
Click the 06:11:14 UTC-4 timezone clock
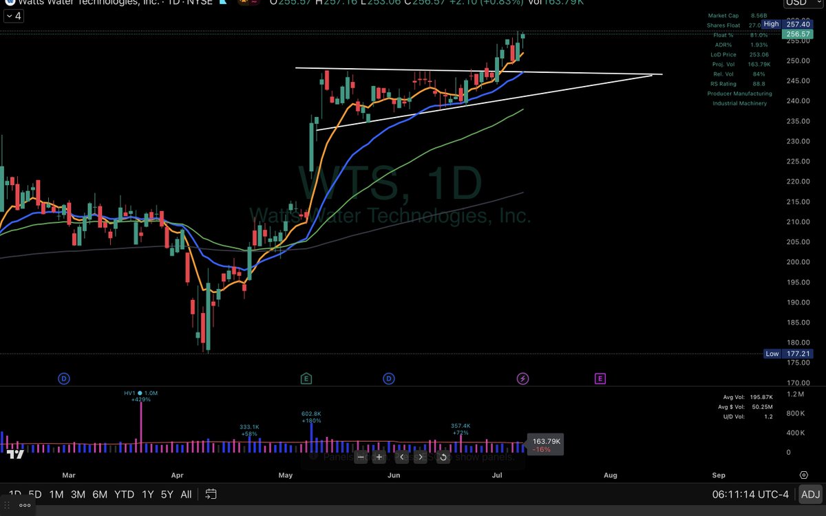tap(752, 494)
